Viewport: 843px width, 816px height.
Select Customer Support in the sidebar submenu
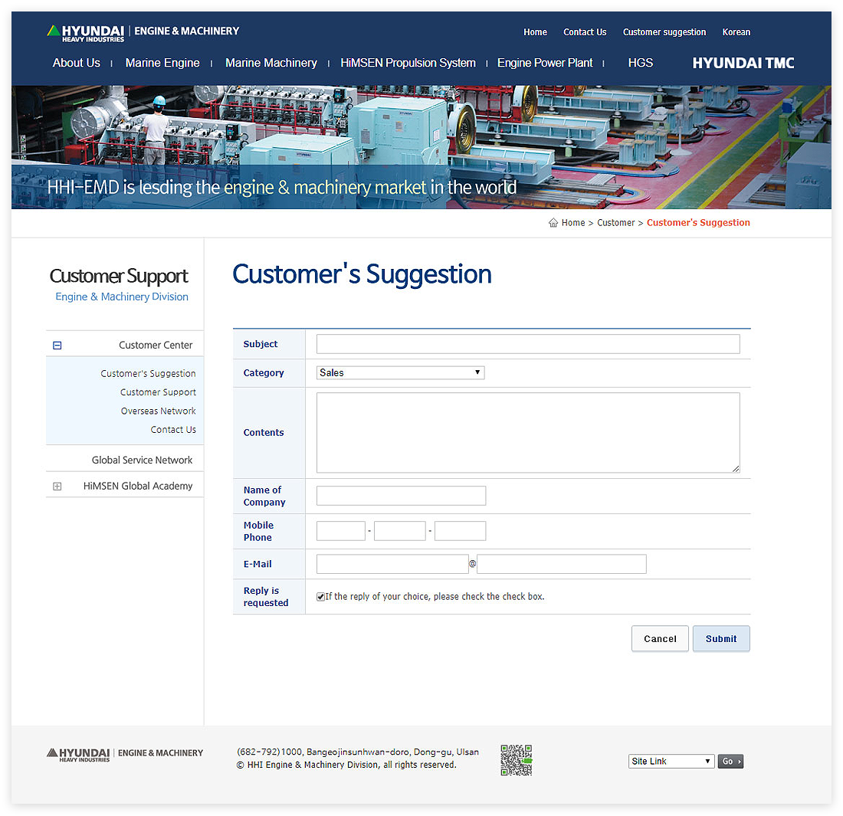tap(158, 392)
